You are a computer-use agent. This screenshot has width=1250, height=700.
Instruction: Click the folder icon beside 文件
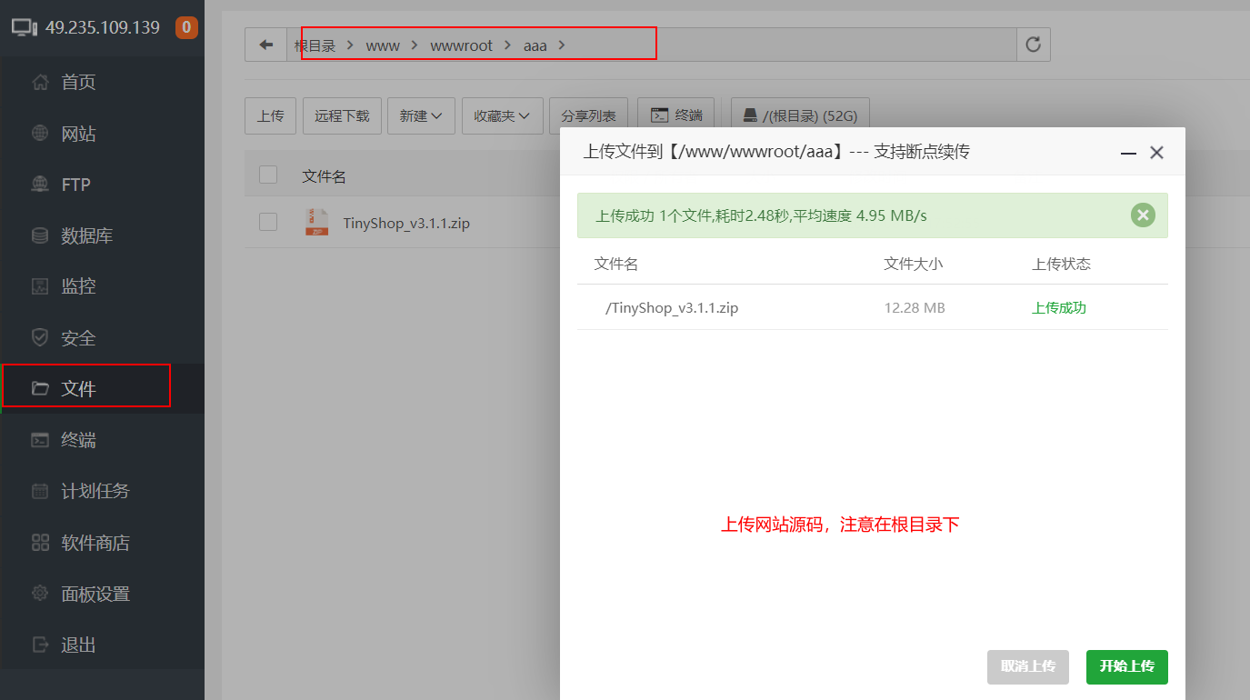[x=40, y=389]
